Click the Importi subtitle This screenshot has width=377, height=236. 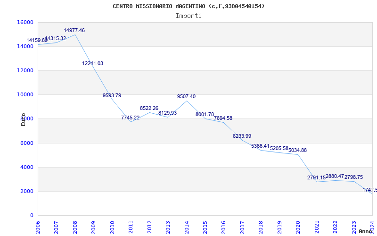point(188,16)
